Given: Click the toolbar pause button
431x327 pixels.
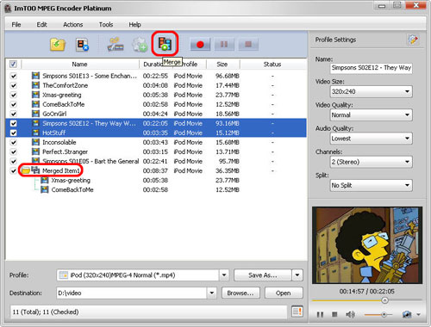Looking at the screenshot, I should coord(224,45).
